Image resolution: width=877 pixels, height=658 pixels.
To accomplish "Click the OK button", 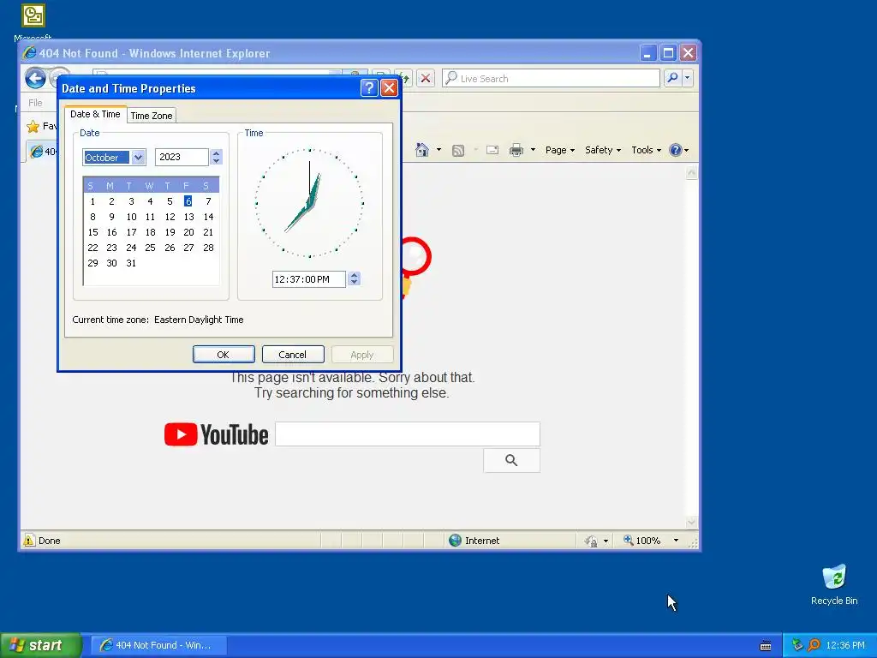I will (x=224, y=355).
